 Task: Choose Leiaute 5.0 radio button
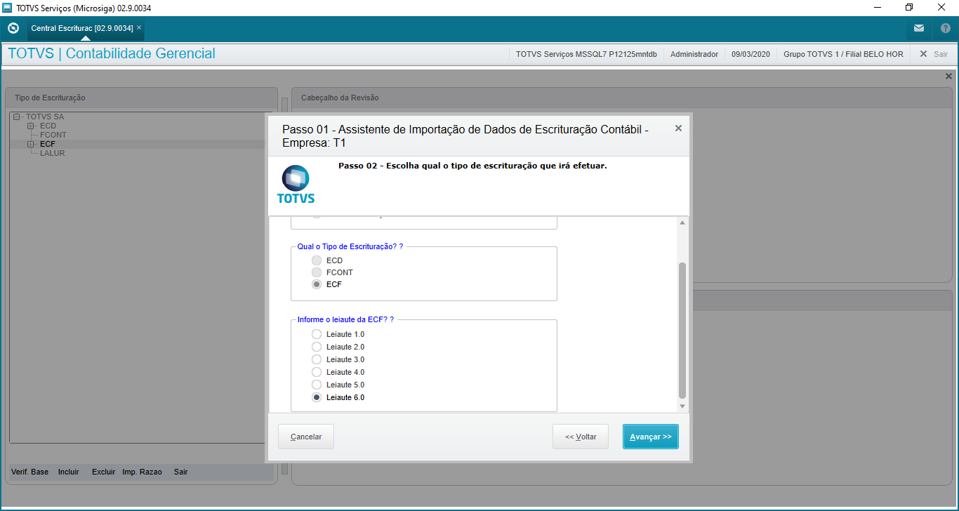tap(317, 385)
